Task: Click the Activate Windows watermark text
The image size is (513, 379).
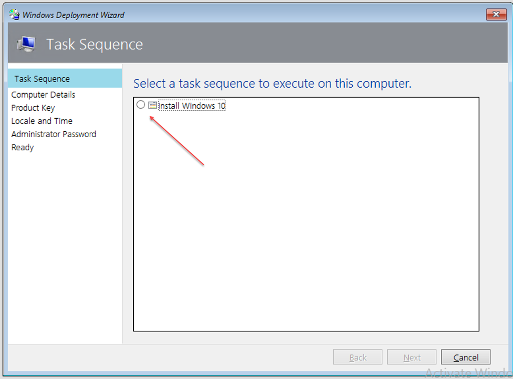Action: [467, 373]
